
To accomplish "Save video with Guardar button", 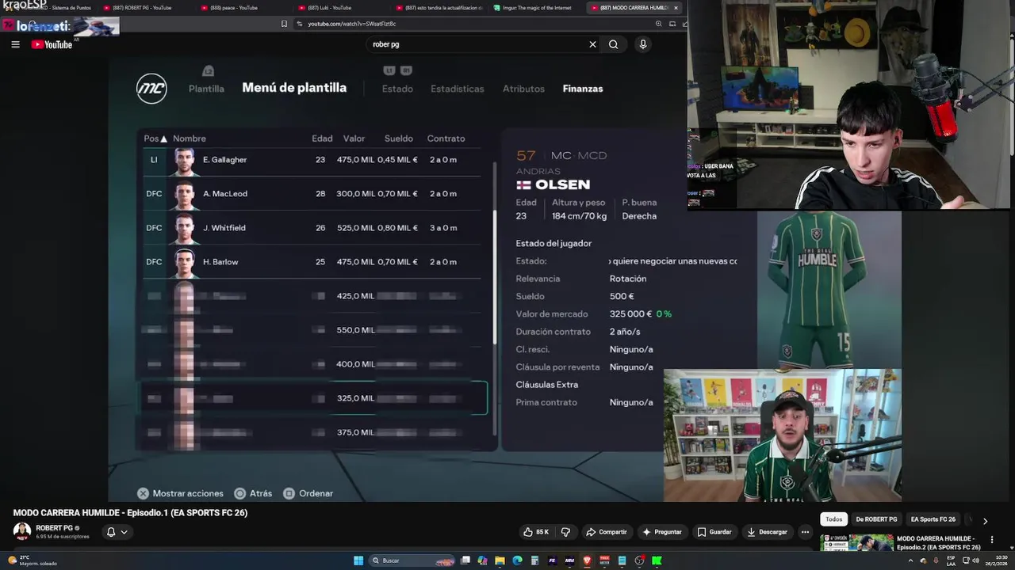I will click(x=714, y=532).
